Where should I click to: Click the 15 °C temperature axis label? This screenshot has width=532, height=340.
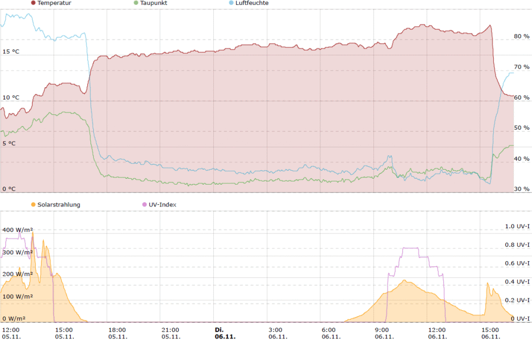point(11,52)
